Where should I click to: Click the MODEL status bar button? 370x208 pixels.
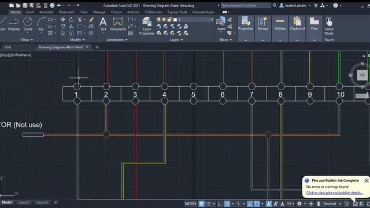[x=190, y=203]
